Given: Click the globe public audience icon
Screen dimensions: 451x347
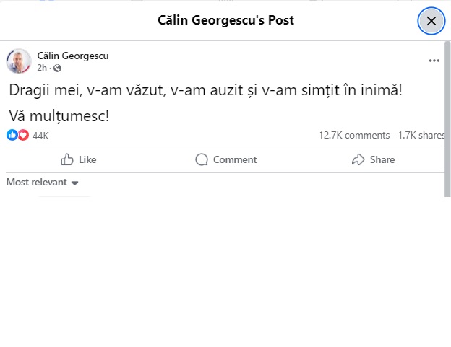Looking at the screenshot, I should [x=58, y=69].
